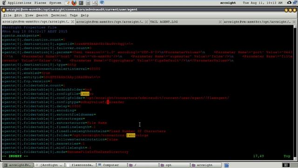Click the 'foldertable[0].configfolder' path
Viewport: 298px width, 168px height.
[x=157, y=98]
